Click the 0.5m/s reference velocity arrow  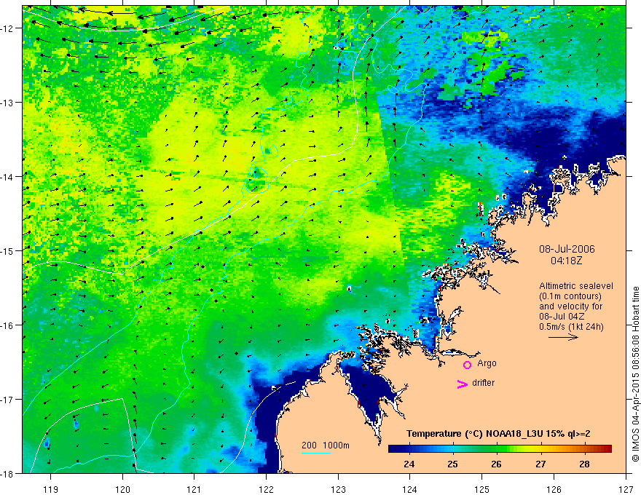pyautogui.click(x=563, y=337)
